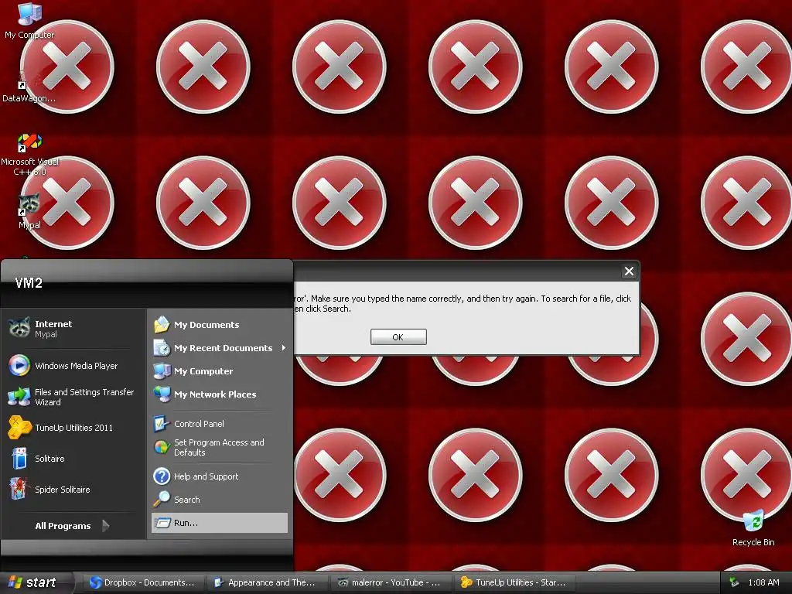Open My Computer desktop icon
Viewport: 792px width, 594px height.
pyautogui.click(x=29, y=20)
